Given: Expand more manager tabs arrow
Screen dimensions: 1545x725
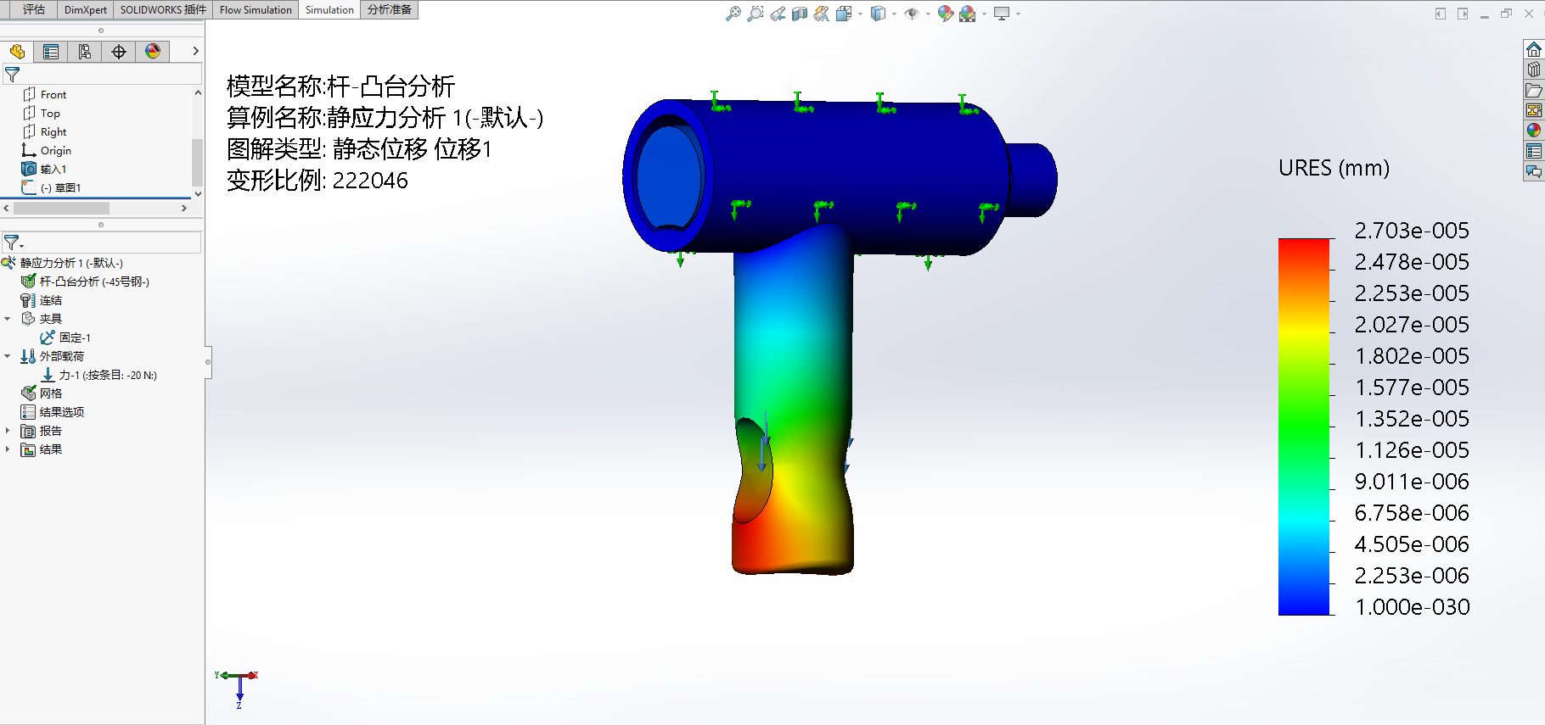Looking at the screenshot, I should pyautogui.click(x=195, y=52).
